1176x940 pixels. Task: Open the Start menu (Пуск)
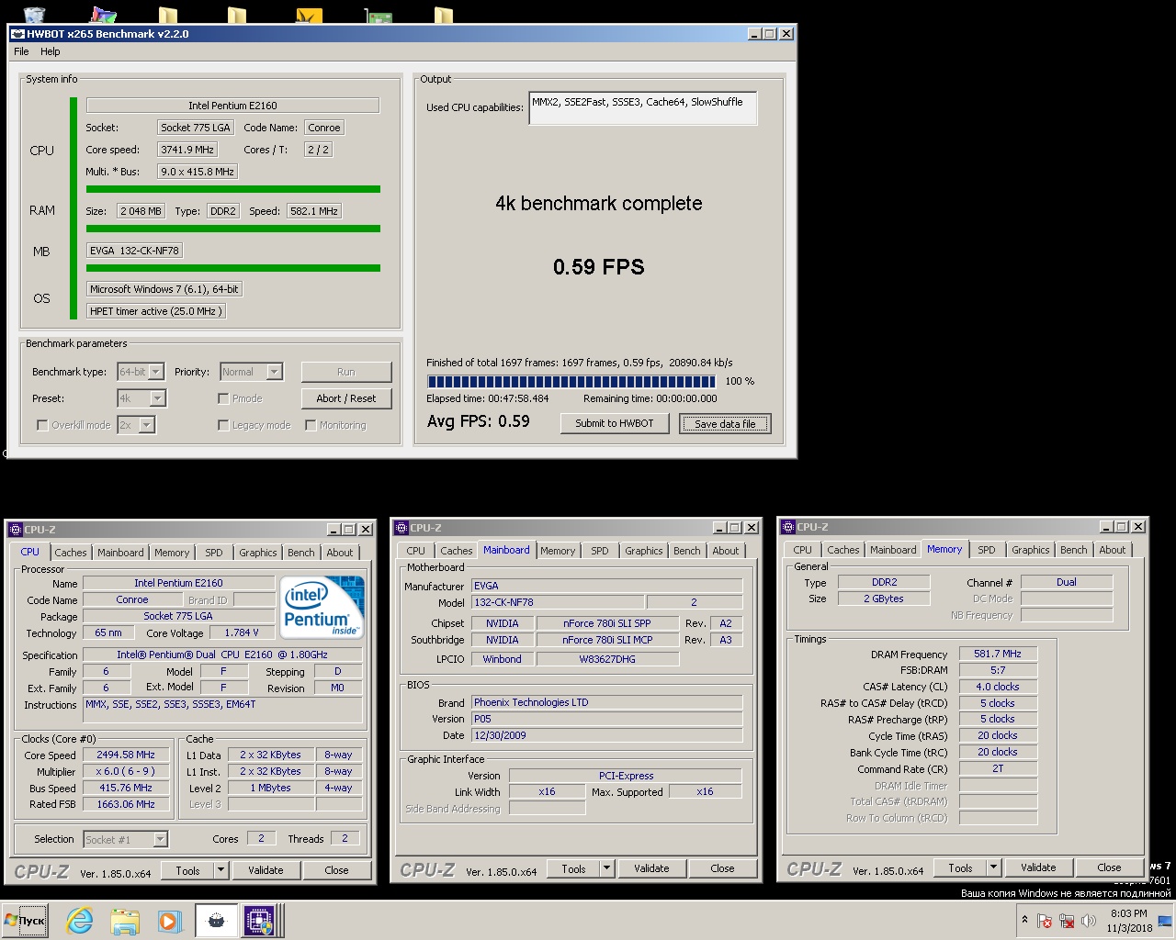click(25, 921)
